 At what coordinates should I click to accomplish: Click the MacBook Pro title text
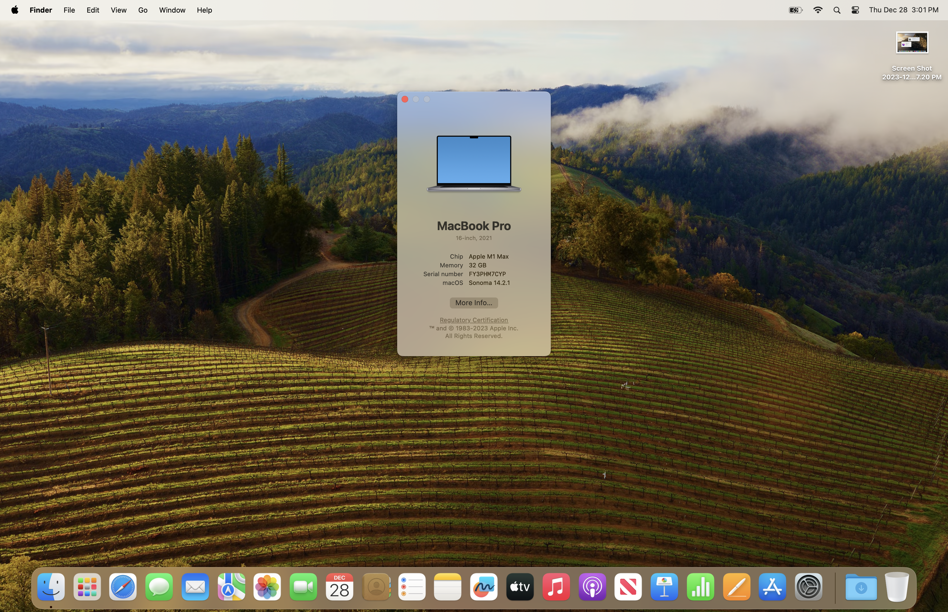[x=473, y=226]
